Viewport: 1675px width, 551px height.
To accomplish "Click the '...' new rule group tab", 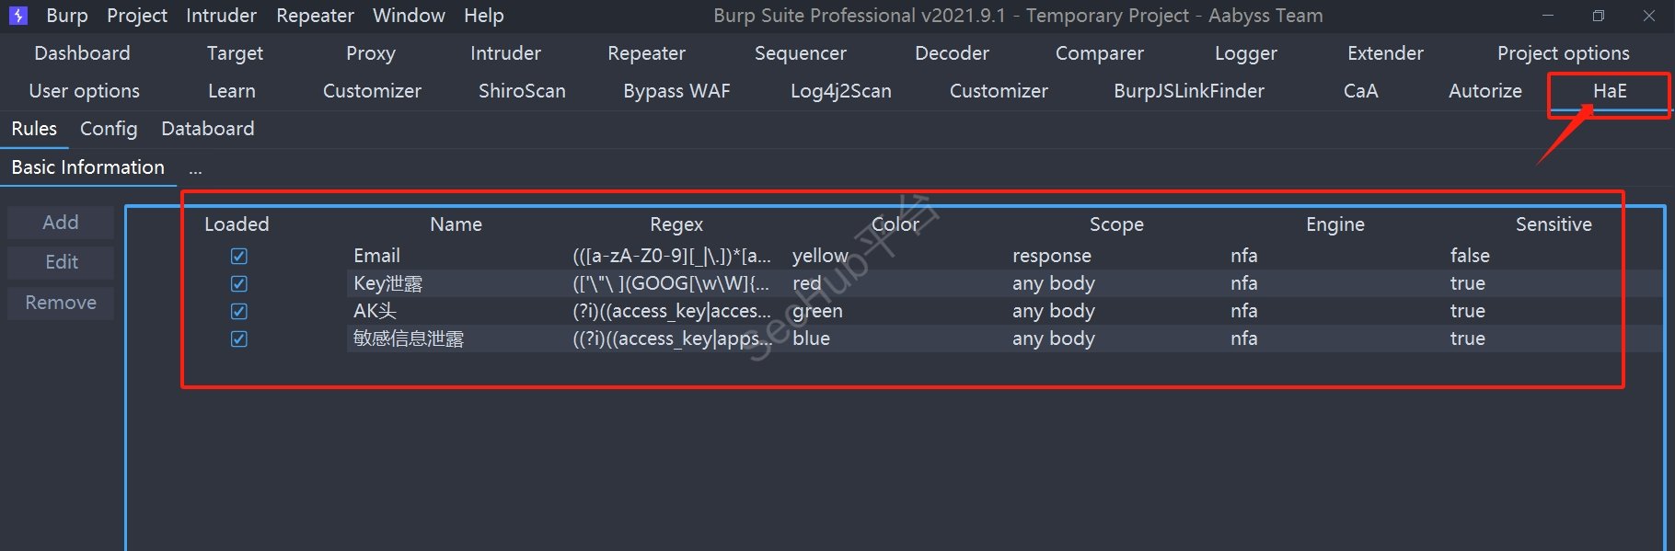I will (x=195, y=168).
